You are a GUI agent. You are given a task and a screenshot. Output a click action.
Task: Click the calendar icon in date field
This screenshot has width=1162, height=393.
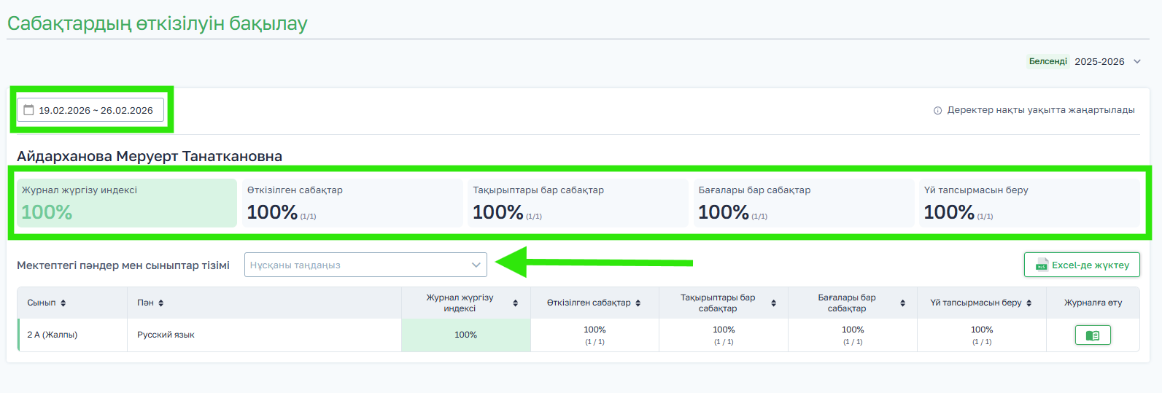click(29, 110)
